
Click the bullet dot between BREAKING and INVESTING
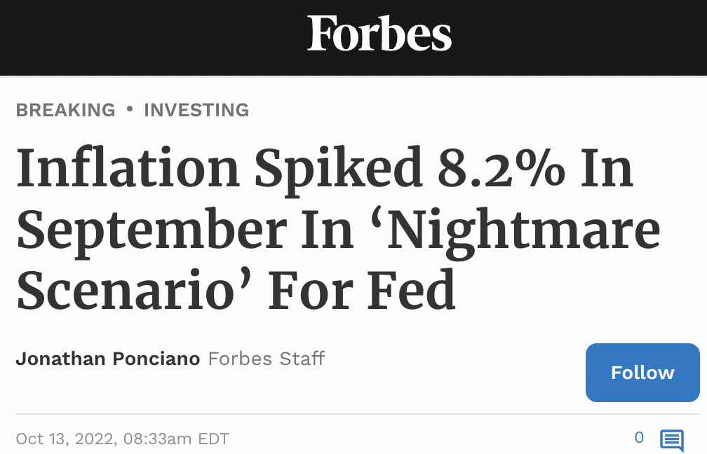tap(130, 109)
